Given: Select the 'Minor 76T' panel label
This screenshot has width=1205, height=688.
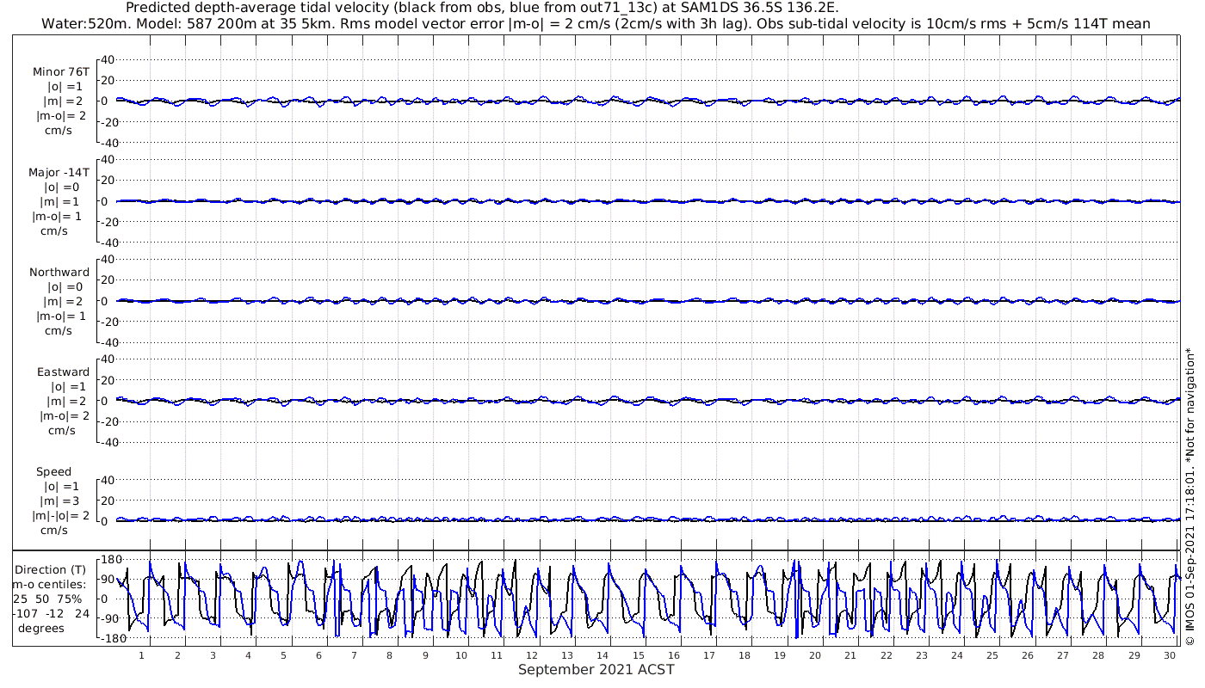Looking at the screenshot, I should [x=60, y=72].
